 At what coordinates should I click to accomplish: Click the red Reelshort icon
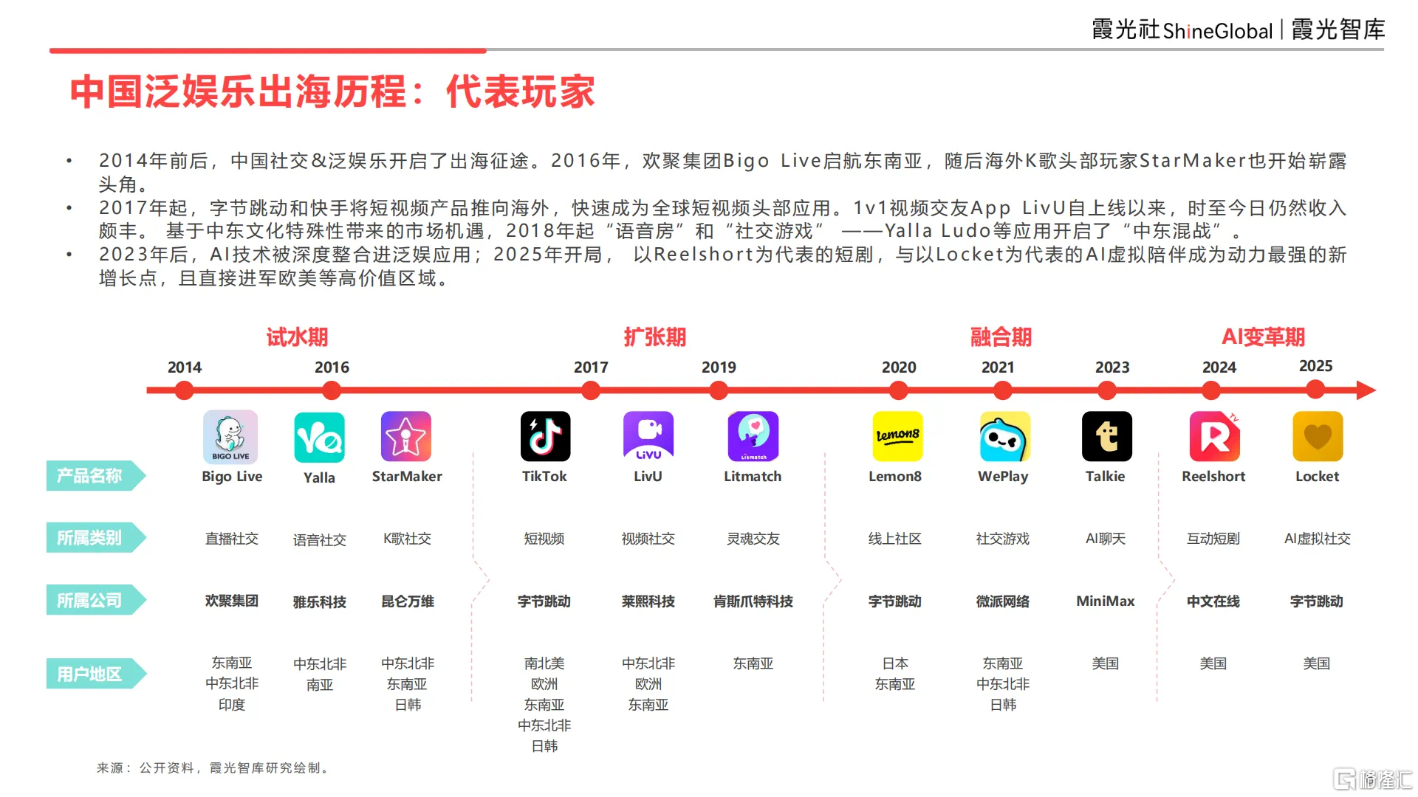point(1215,436)
